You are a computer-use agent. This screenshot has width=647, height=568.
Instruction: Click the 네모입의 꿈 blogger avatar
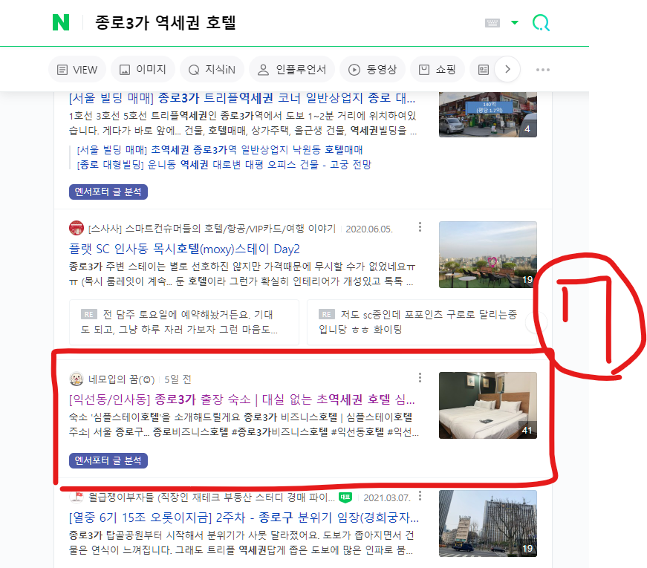77,379
